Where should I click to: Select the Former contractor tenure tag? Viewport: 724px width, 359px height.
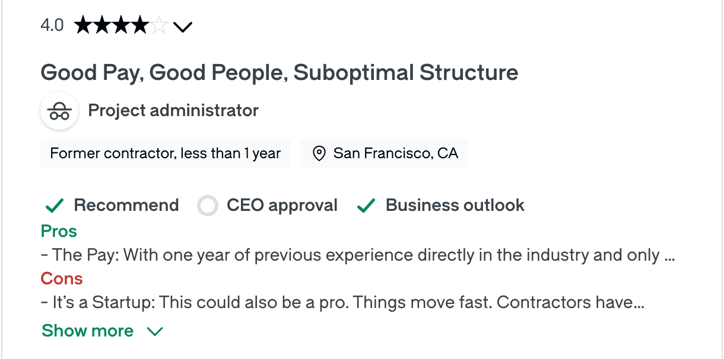click(x=165, y=153)
